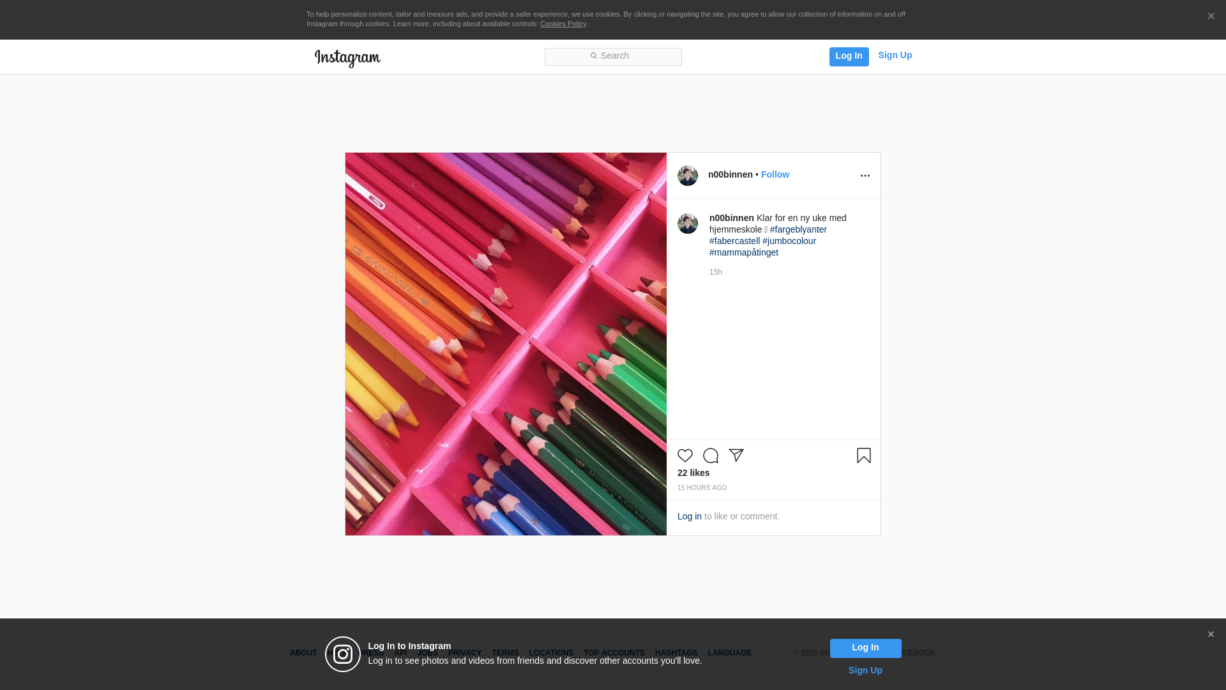Click the 15 HOURS AGO timestamp
The width and height of the screenshot is (1226, 690).
(x=702, y=488)
